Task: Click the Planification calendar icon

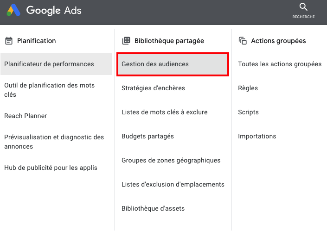Action: tap(8, 41)
